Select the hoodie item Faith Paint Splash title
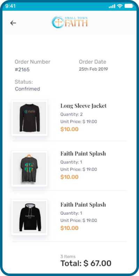This screenshot has height=276, width=139. click(83, 204)
